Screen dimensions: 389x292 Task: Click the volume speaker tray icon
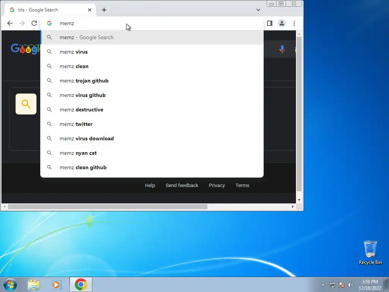pos(351,285)
